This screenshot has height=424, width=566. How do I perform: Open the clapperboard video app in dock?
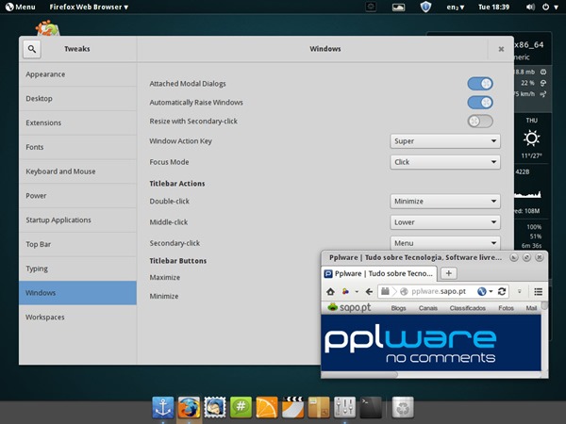click(x=292, y=407)
